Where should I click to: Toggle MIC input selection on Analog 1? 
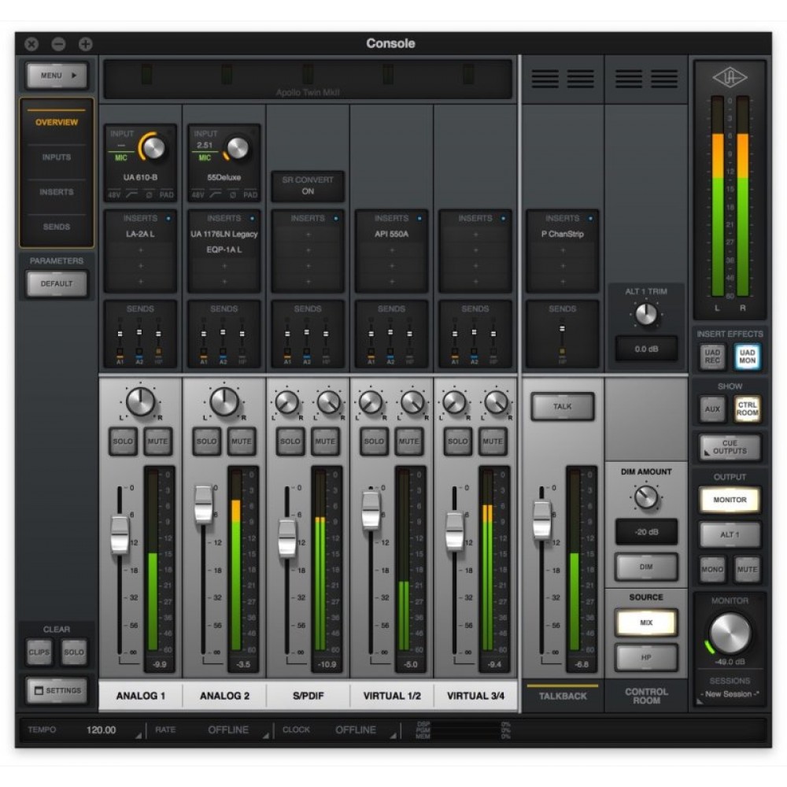tap(121, 157)
